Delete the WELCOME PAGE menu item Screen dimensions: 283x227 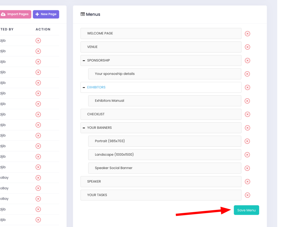coord(247,34)
